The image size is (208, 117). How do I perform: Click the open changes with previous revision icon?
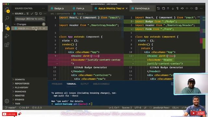coord(182,8)
